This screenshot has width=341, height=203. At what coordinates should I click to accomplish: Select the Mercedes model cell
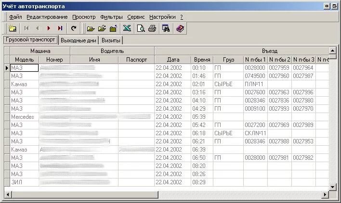click(x=25, y=117)
